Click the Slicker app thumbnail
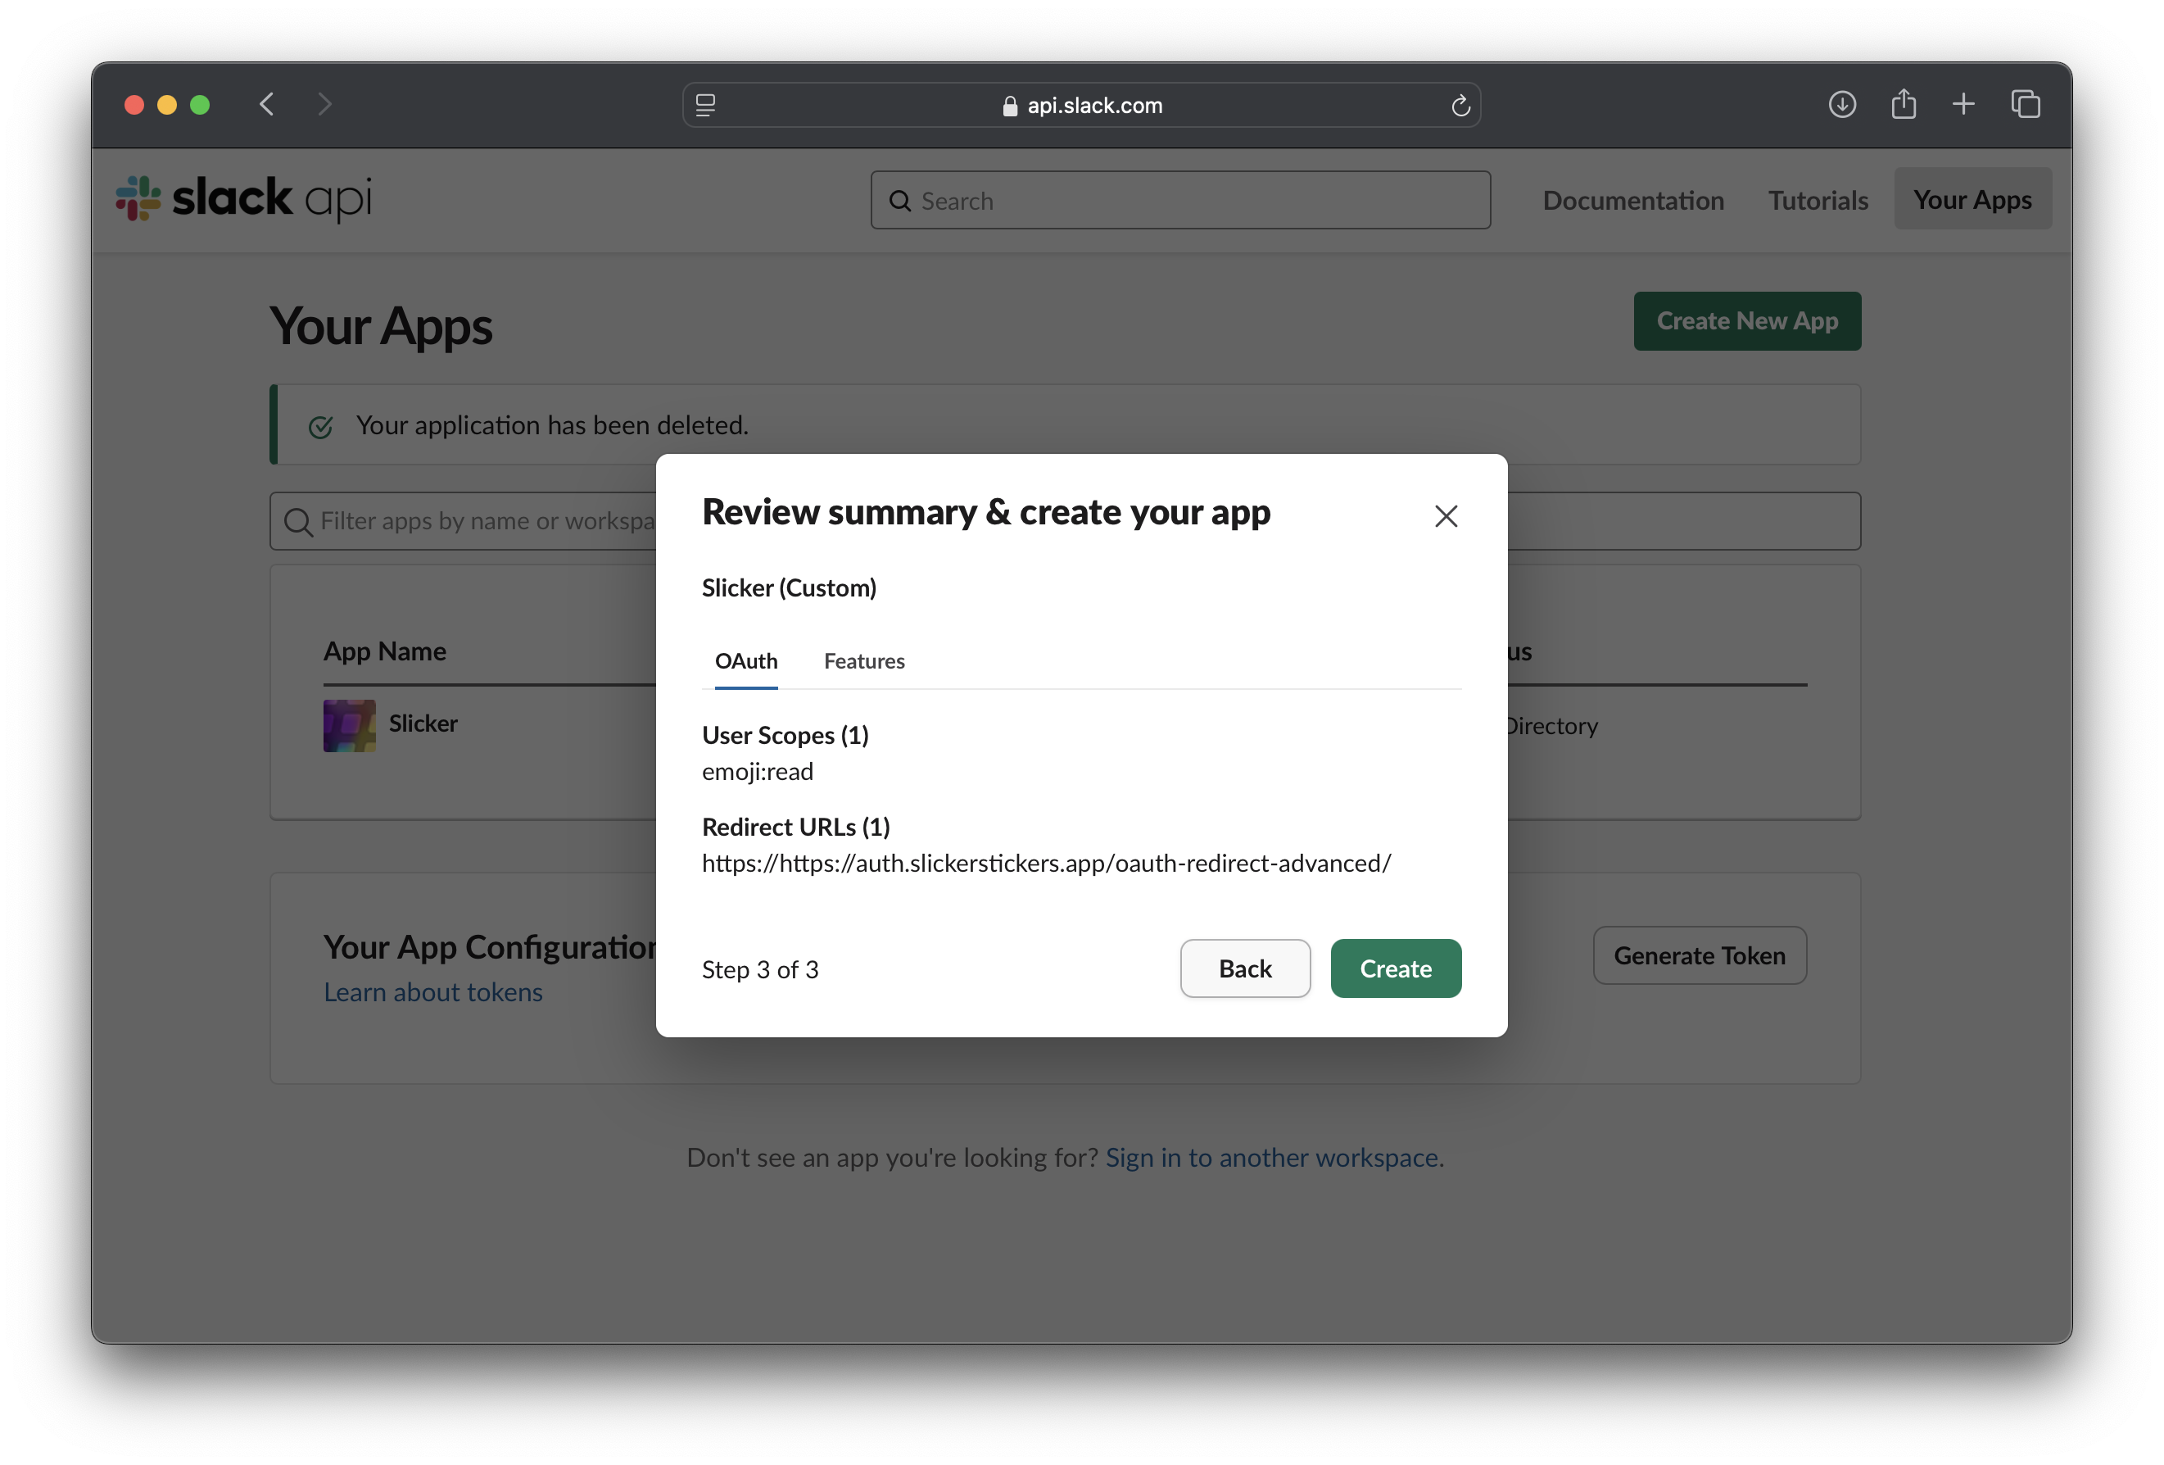 349,725
